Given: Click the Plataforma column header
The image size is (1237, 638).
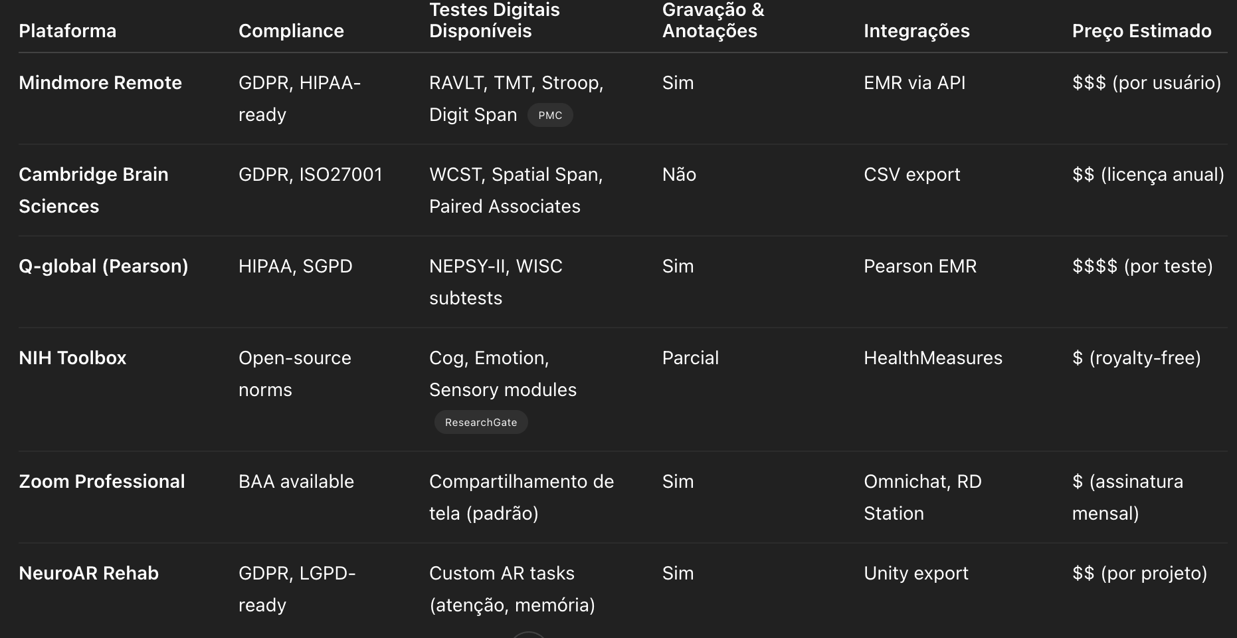Looking at the screenshot, I should click(x=68, y=31).
